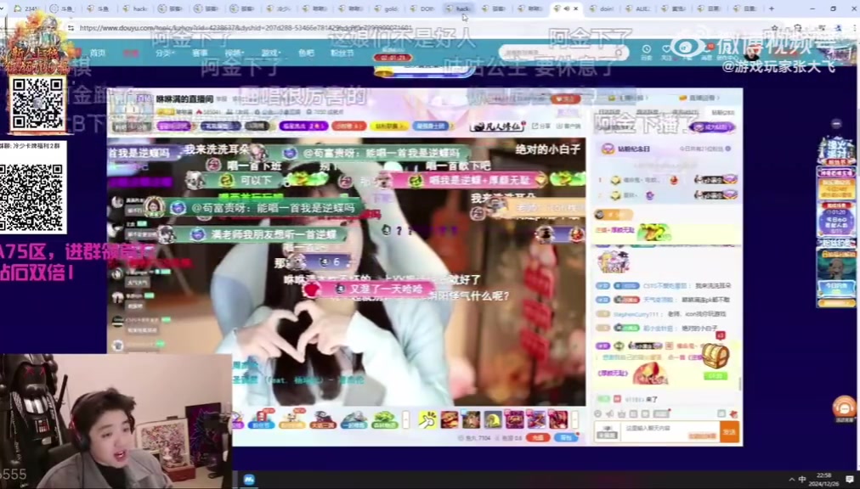Switch to the browser tab labeled doin
The height and width of the screenshot is (489, 860).
pos(602,8)
